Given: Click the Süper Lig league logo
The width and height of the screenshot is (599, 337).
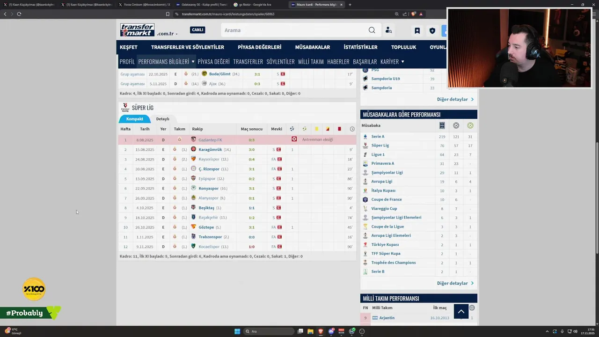Looking at the screenshot, I should [x=125, y=108].
